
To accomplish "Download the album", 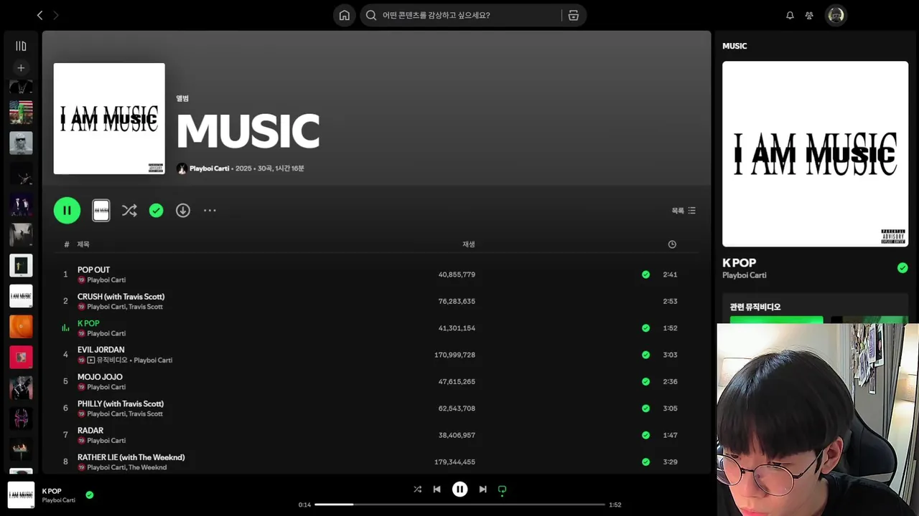I will pos(183,211).
